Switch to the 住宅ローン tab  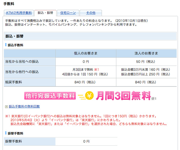point(67,13)
